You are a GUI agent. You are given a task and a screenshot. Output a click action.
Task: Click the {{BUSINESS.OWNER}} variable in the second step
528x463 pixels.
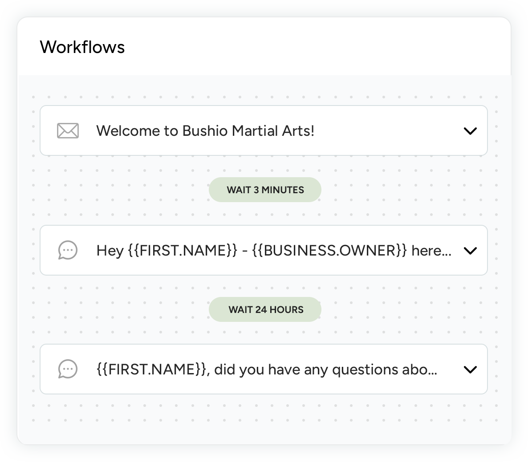(x=329, y=251)
